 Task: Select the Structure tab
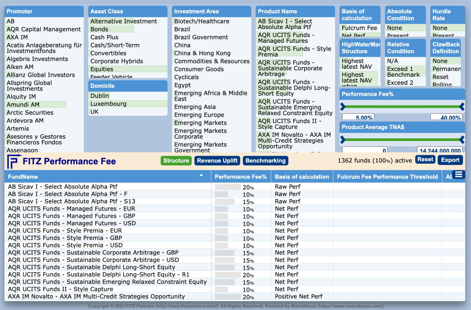tap(176, 161)
